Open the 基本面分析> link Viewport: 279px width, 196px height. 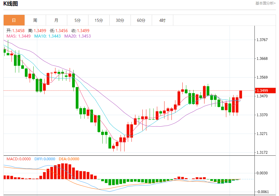(265, 3)
